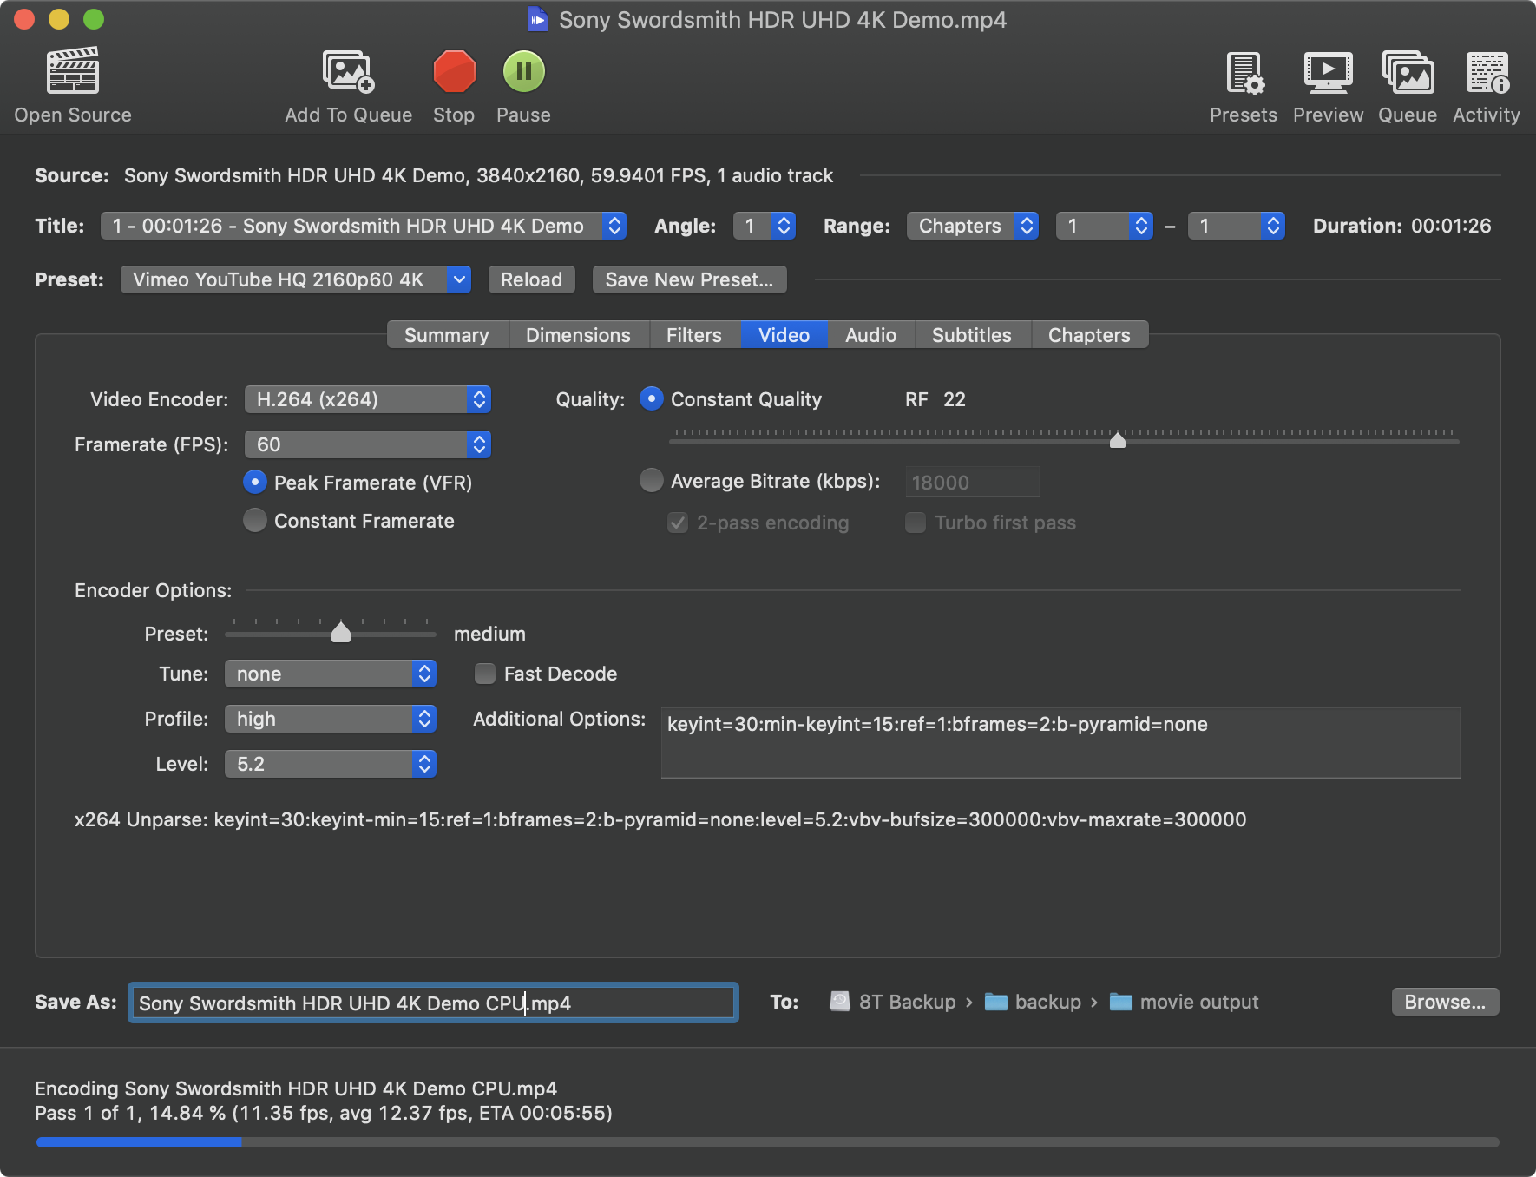Click the RF quality slider handle

(1118, 440)
